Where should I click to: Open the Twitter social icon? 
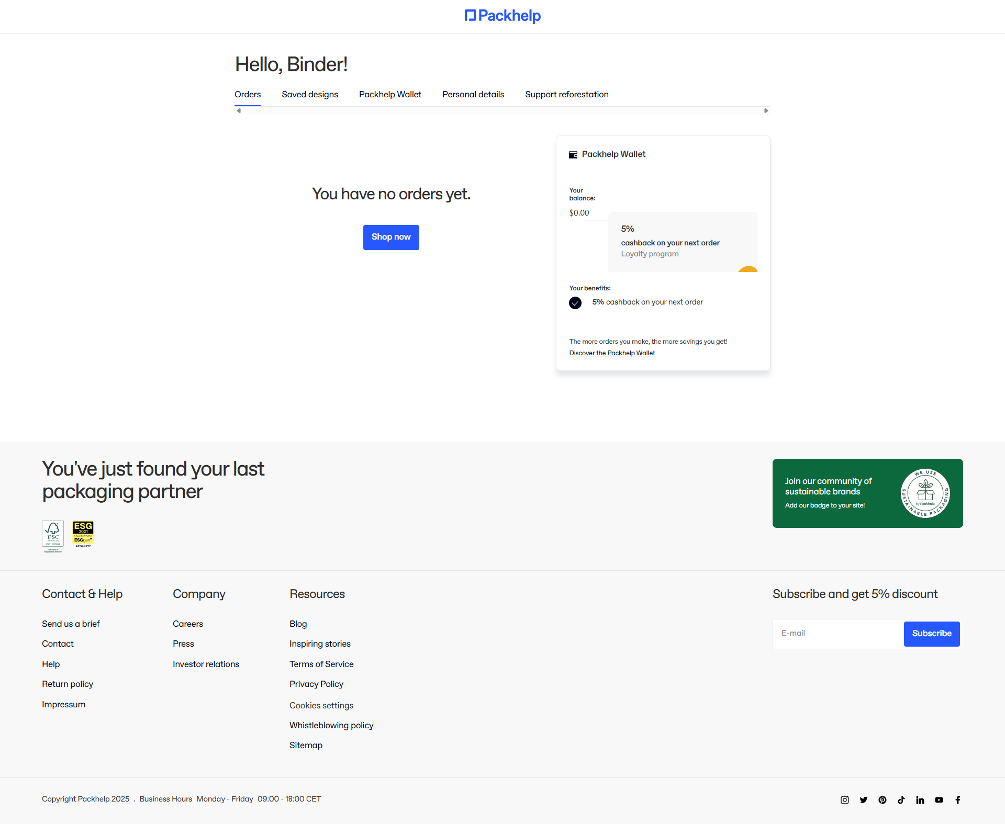coord(864,800)
